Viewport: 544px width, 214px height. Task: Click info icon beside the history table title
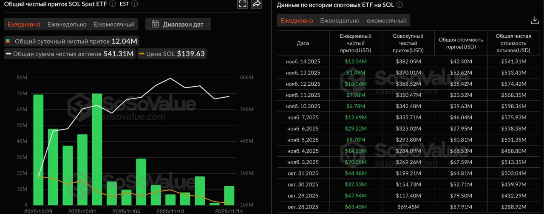tap(399, 5)
